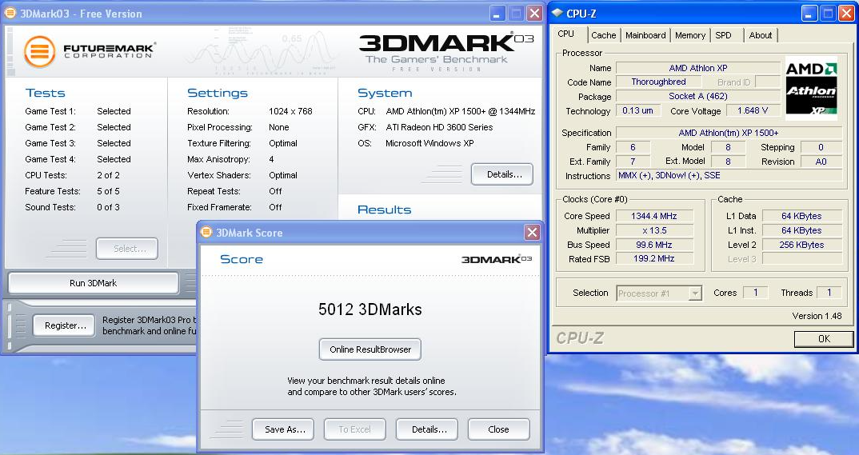Click the Rated FSB value 199.2 MHz

click(654, 258)
